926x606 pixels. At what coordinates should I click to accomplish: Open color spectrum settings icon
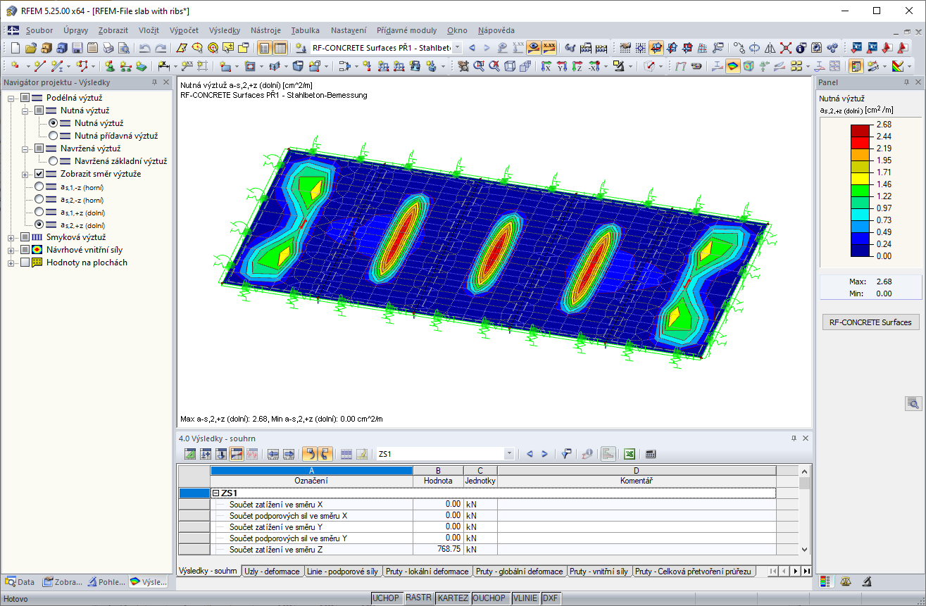coord(898,66)
